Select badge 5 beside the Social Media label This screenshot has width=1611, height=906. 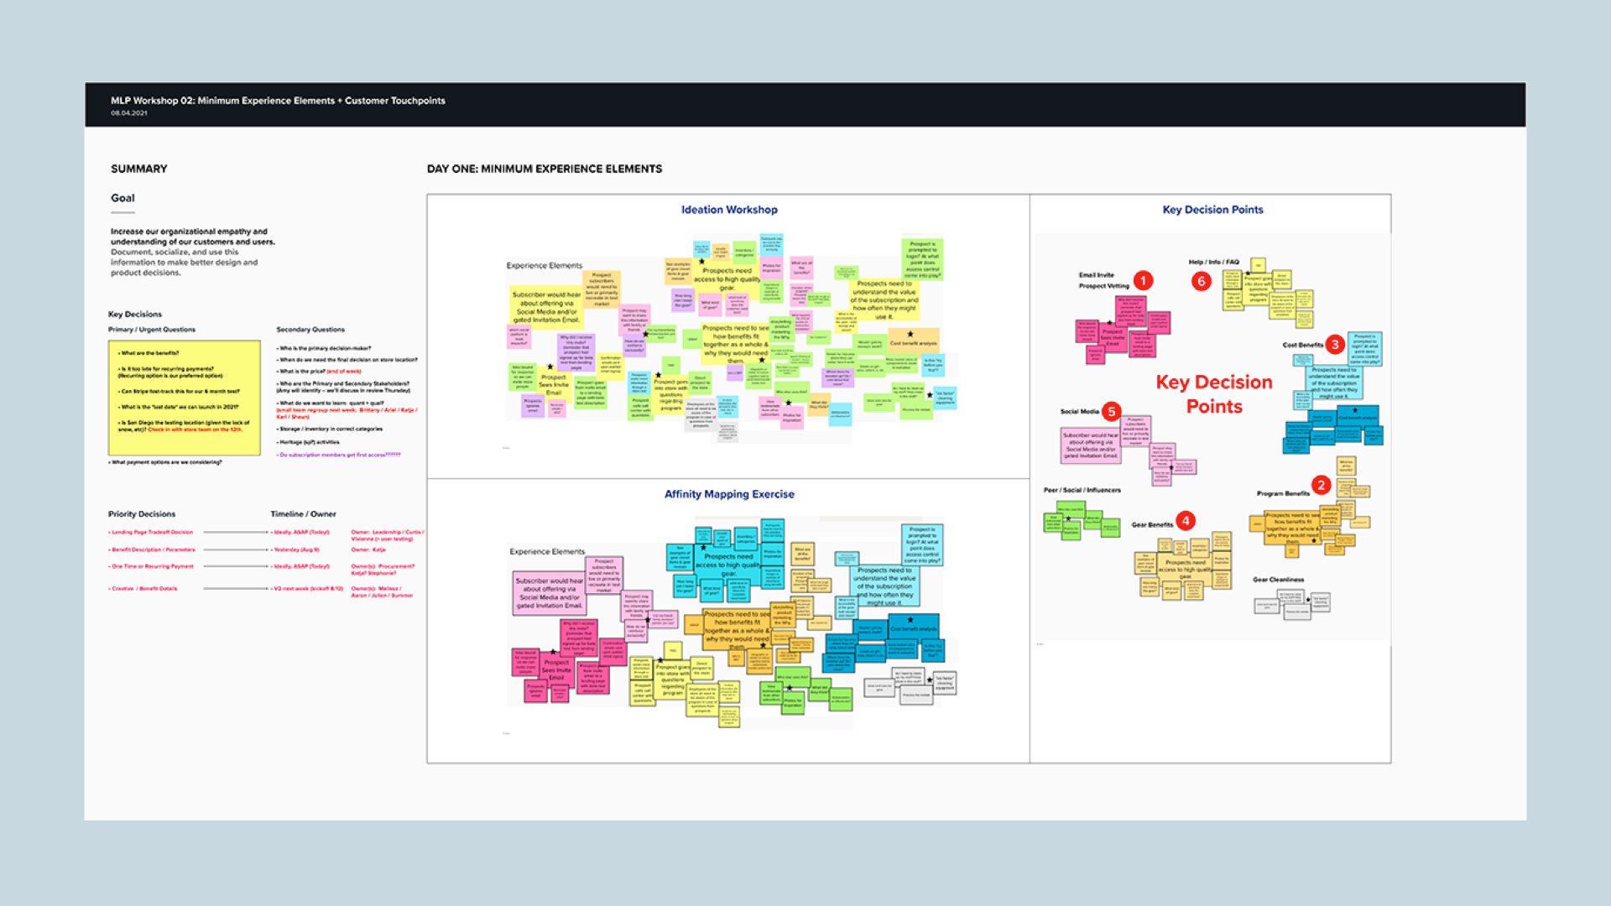1111,411
